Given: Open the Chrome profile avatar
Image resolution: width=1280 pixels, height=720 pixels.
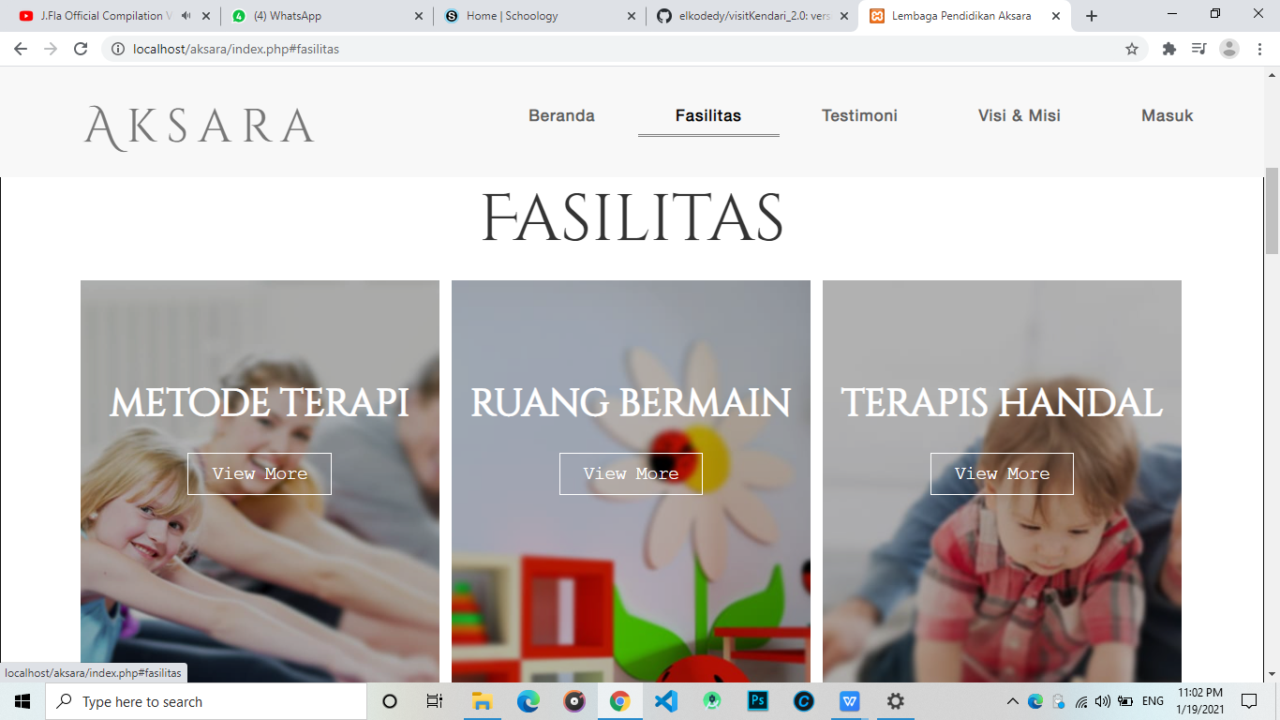Looking at the screenshot, I should pyautogui.click(x=1228, y=49).
